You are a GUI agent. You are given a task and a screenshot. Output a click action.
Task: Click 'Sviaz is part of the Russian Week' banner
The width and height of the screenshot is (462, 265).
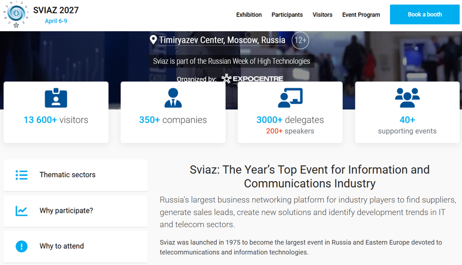click(232, 61)
